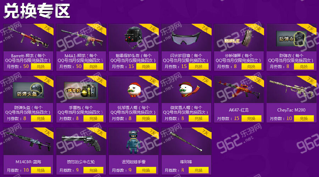Click the baseball bat image
The image size is (319, 177).
click(x=186, y=142)
